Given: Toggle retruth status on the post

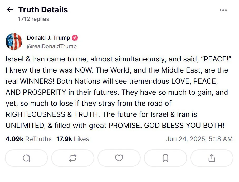Looking at the screenshot, I should tap(72, 158).
